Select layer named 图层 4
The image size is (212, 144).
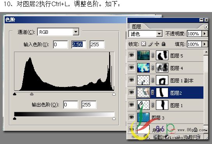click(x=177, y=68)
